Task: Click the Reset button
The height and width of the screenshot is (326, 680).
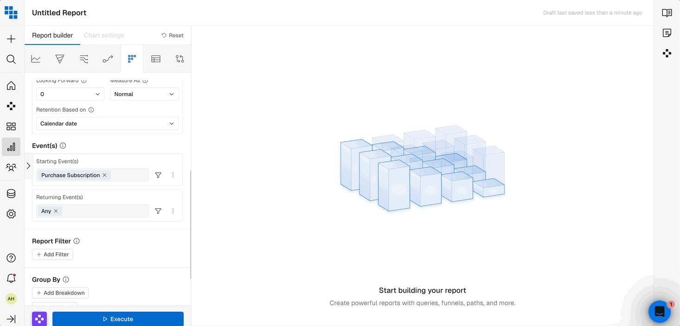Action: (173, 35)
